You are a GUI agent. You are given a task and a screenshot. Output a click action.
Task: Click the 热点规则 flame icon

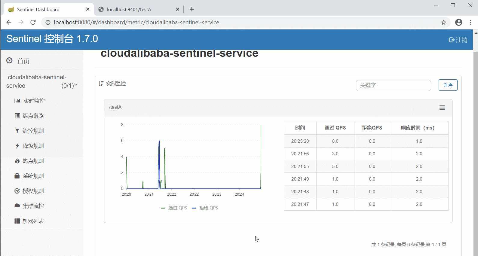pos(17,161)
